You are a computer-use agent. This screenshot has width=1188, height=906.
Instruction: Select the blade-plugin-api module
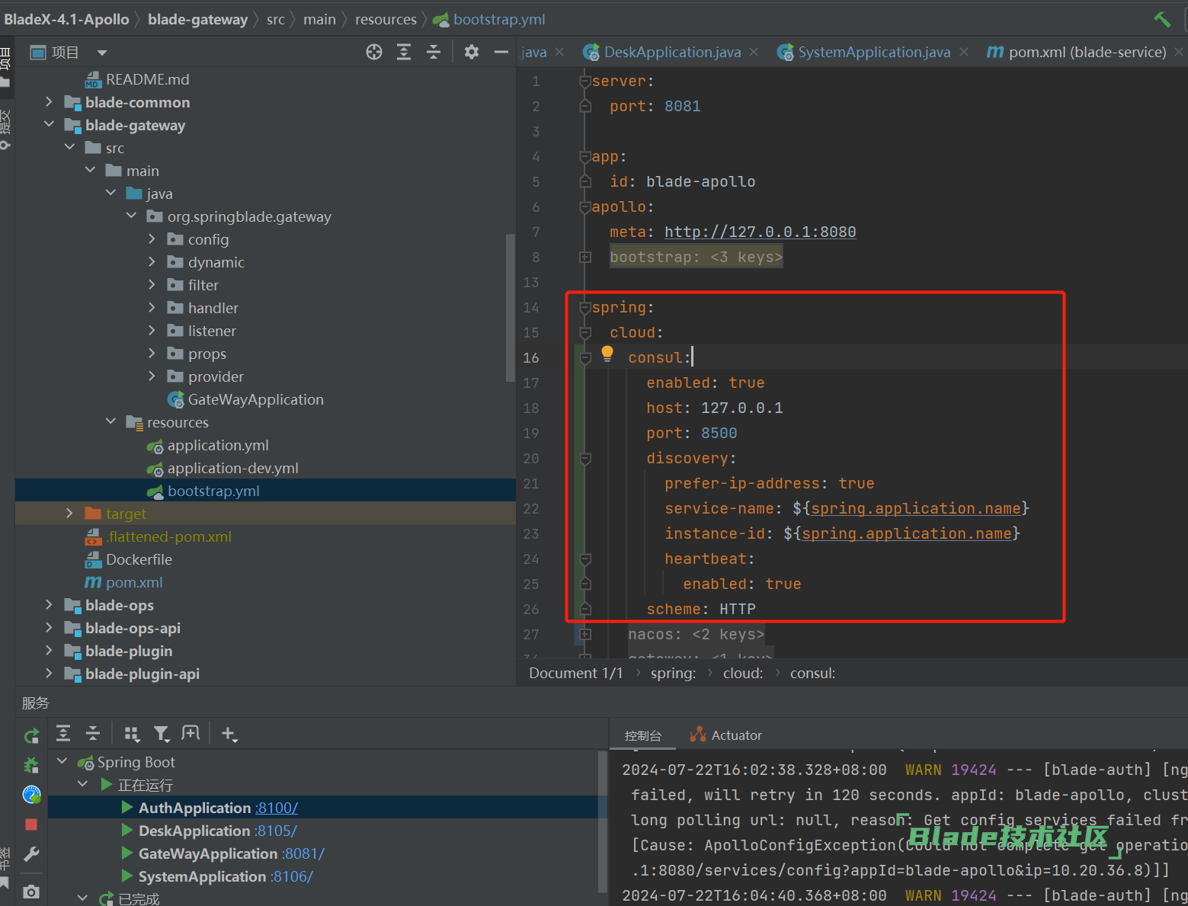(x=142, y=674)
